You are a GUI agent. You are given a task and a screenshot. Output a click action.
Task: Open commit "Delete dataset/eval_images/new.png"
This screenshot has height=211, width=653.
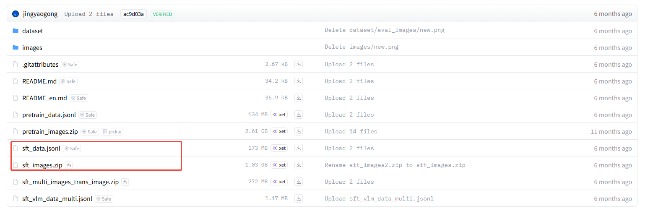(385, 30)
